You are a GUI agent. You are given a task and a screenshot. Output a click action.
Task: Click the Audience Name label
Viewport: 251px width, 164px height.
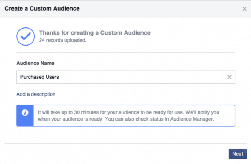[x=35, y=63]
